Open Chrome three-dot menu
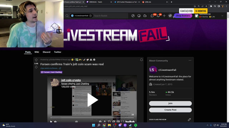This screenshot has width=229, height=128. (x=226, y=6)
